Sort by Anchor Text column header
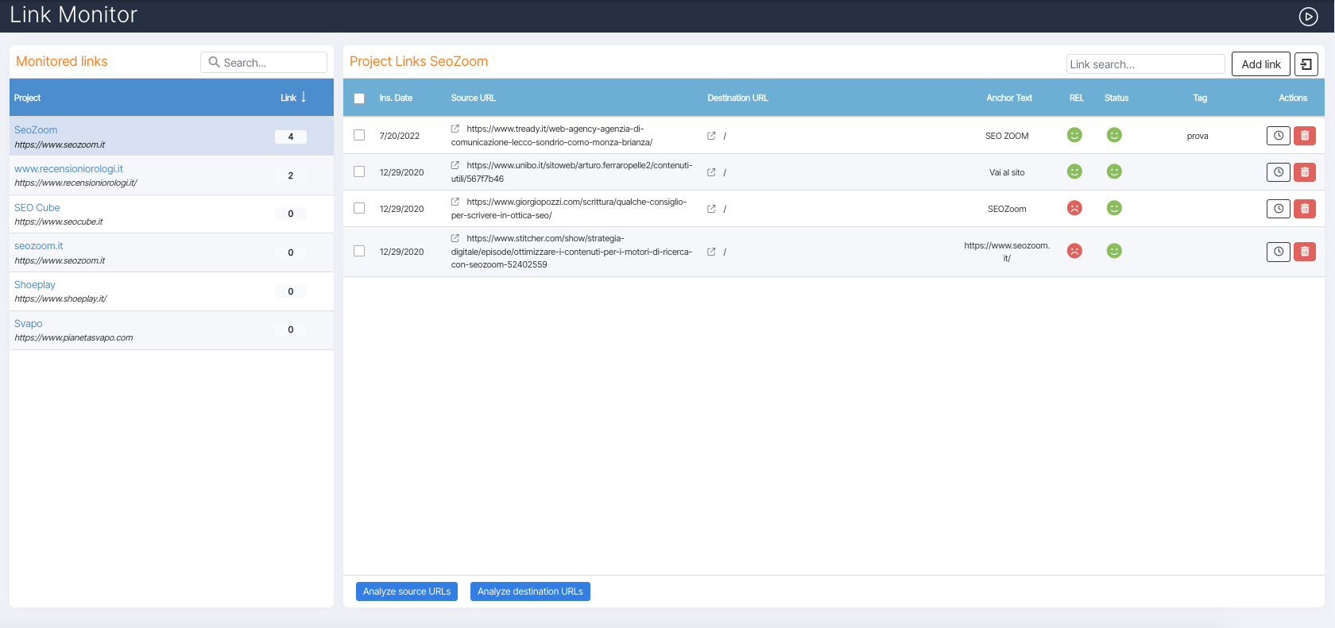This screenshot has height=628, width=1335. coord(1009,98)
